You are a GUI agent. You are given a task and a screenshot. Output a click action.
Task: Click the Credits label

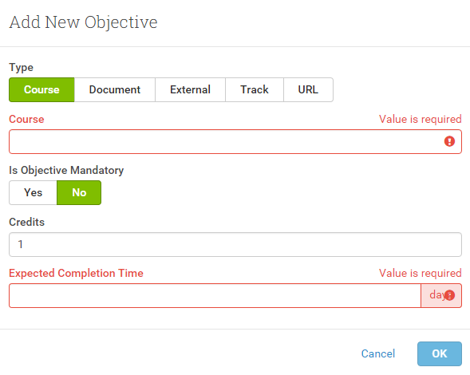point(26,222)
